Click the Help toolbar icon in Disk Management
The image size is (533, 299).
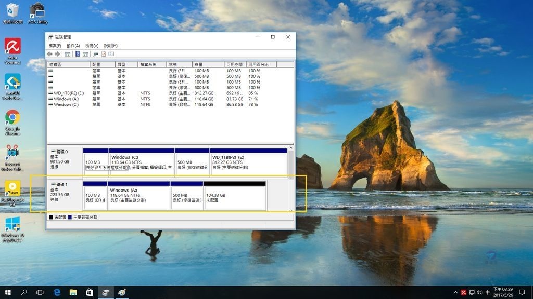pos(78,54)
